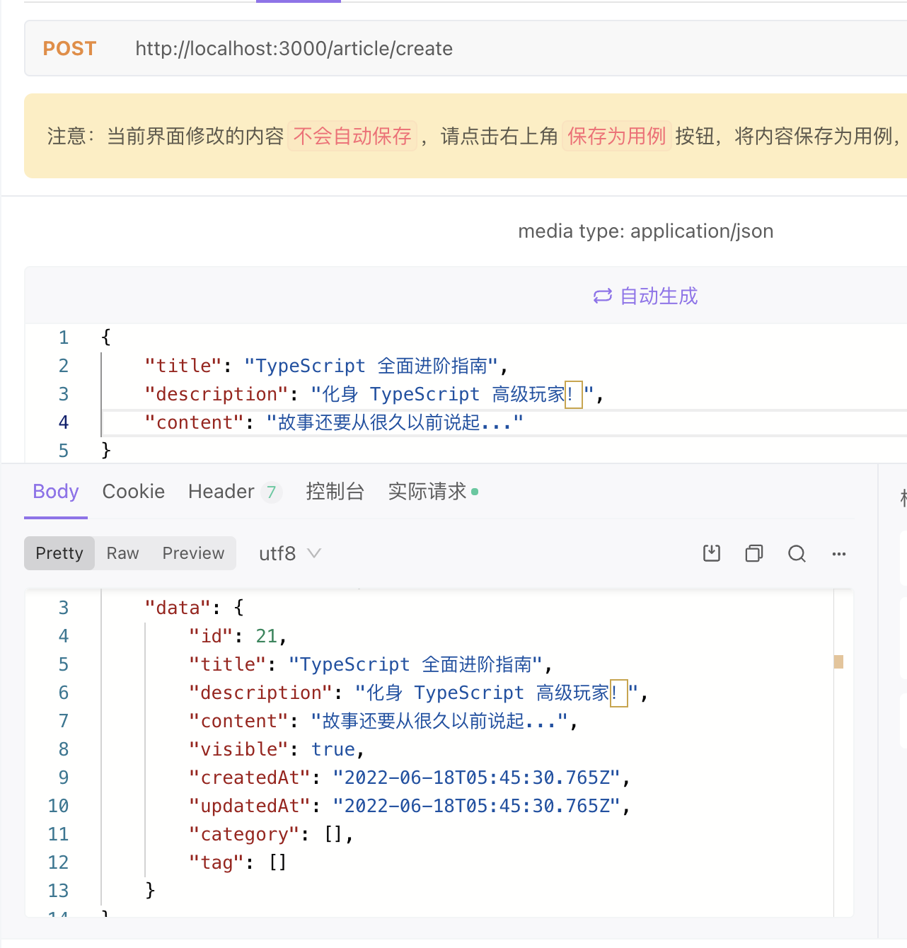This screenshot has width=907, height=948.
Task: Copy response body with copy icon
Action: 754,553
